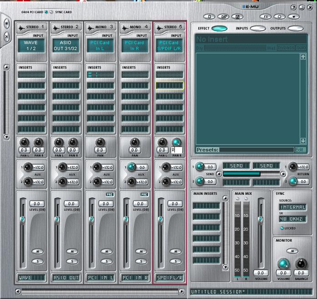Click the scribble strip label SPDIFL/R
317x299 pixels.
tap(169, 278)
